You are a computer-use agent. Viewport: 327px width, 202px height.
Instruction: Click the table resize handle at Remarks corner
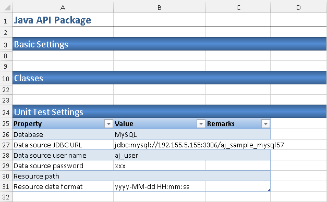[269, 190]
